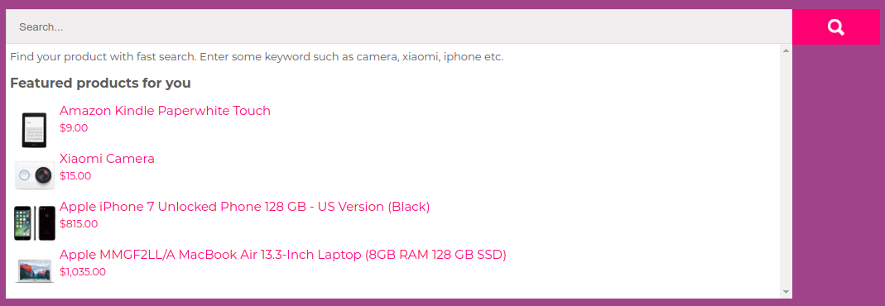This screenshot has width=885, height=306.
Task: Click the $9.00 Kindle price
Action: click(74, 128)
